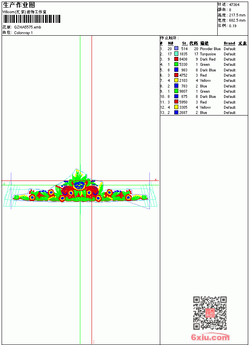Viewport: 249px width, 345px height.
Task: Click the St. stitch count column header
Action: 185,43
